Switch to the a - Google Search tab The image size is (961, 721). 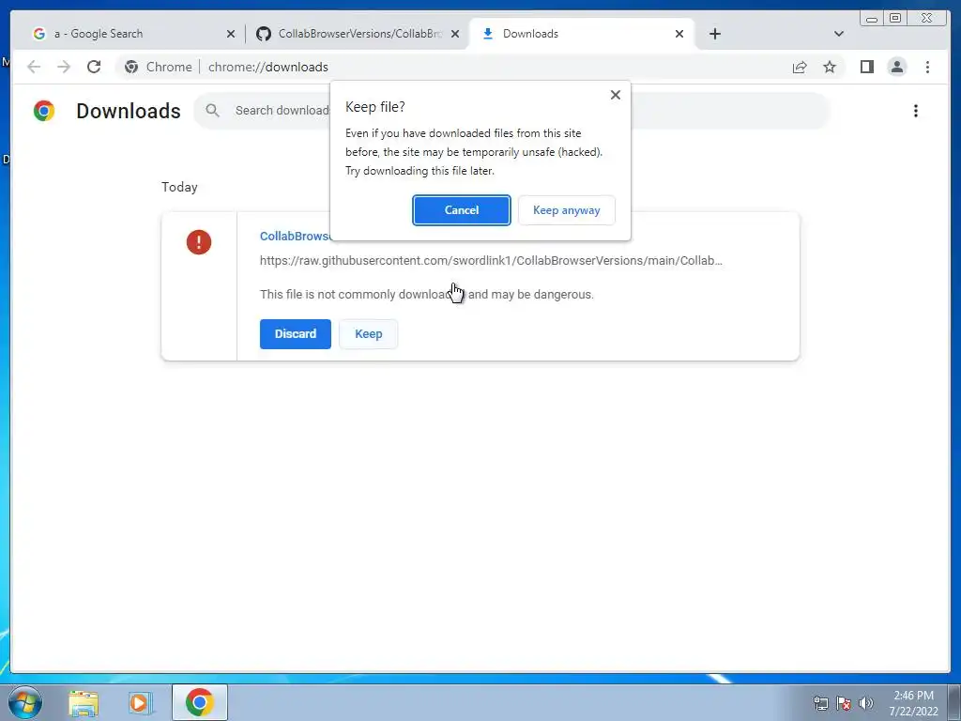click(129, 34)
